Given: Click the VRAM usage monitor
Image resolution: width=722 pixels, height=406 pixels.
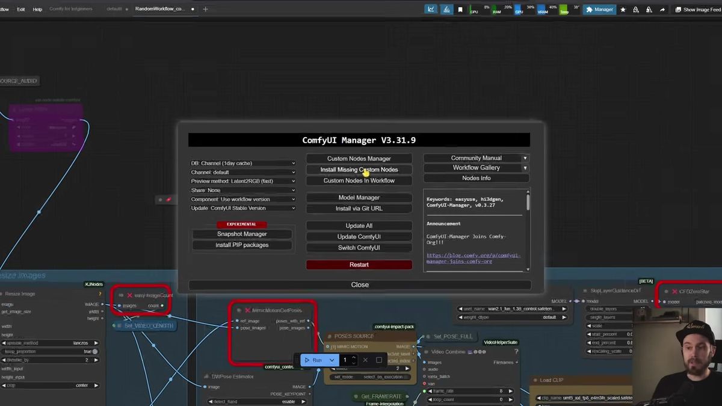Looking at the screenshot, I should 546,10.
